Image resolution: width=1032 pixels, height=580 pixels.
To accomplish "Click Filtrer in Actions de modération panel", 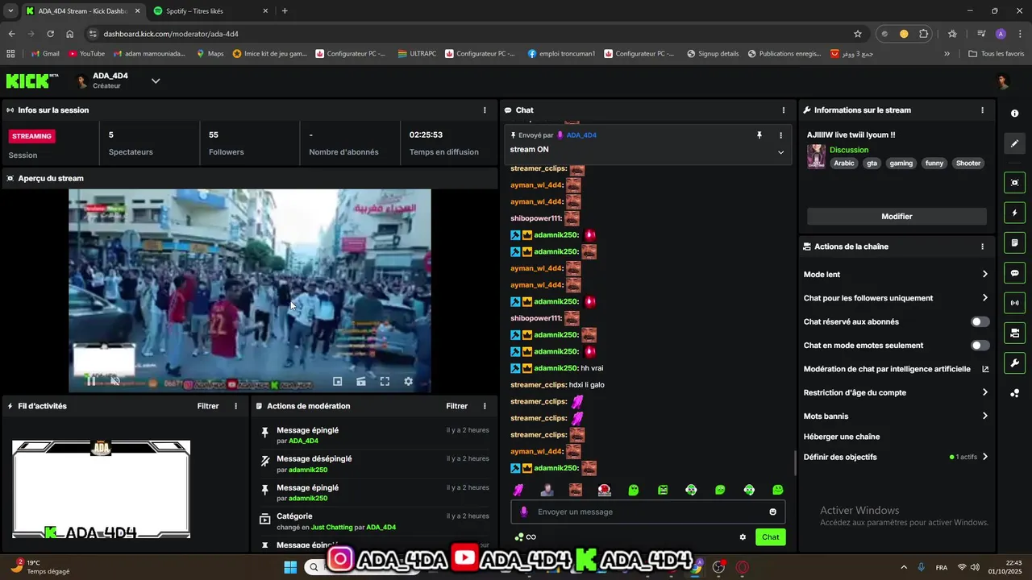I will pyautogui.click(x=456, y=406).
